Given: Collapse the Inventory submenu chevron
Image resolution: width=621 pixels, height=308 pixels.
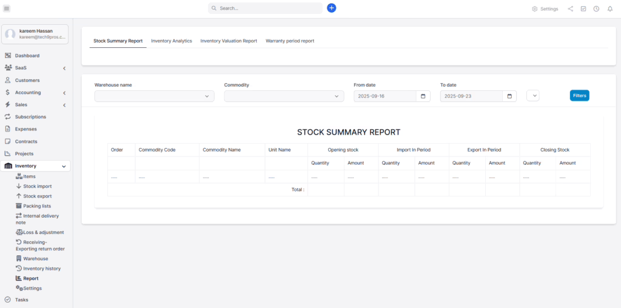Looking at the screenshot, I should 64,167.
